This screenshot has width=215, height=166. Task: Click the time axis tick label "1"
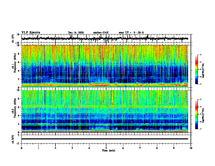click(x=38, y=148)
